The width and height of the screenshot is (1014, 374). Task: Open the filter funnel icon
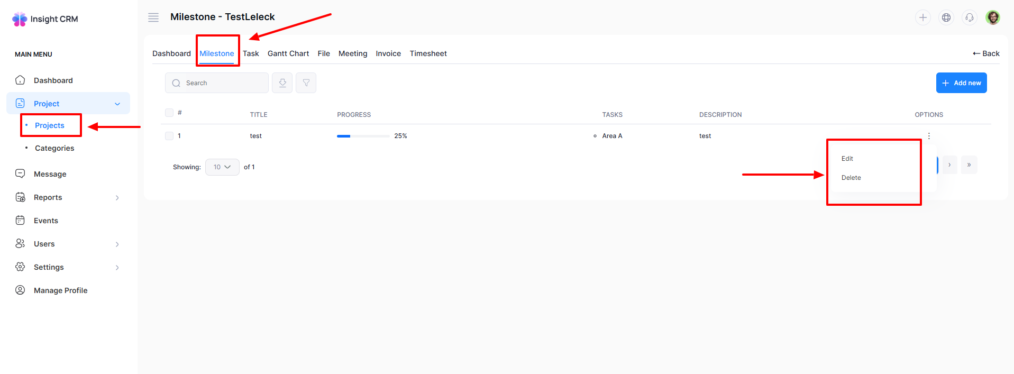(306, 83)
